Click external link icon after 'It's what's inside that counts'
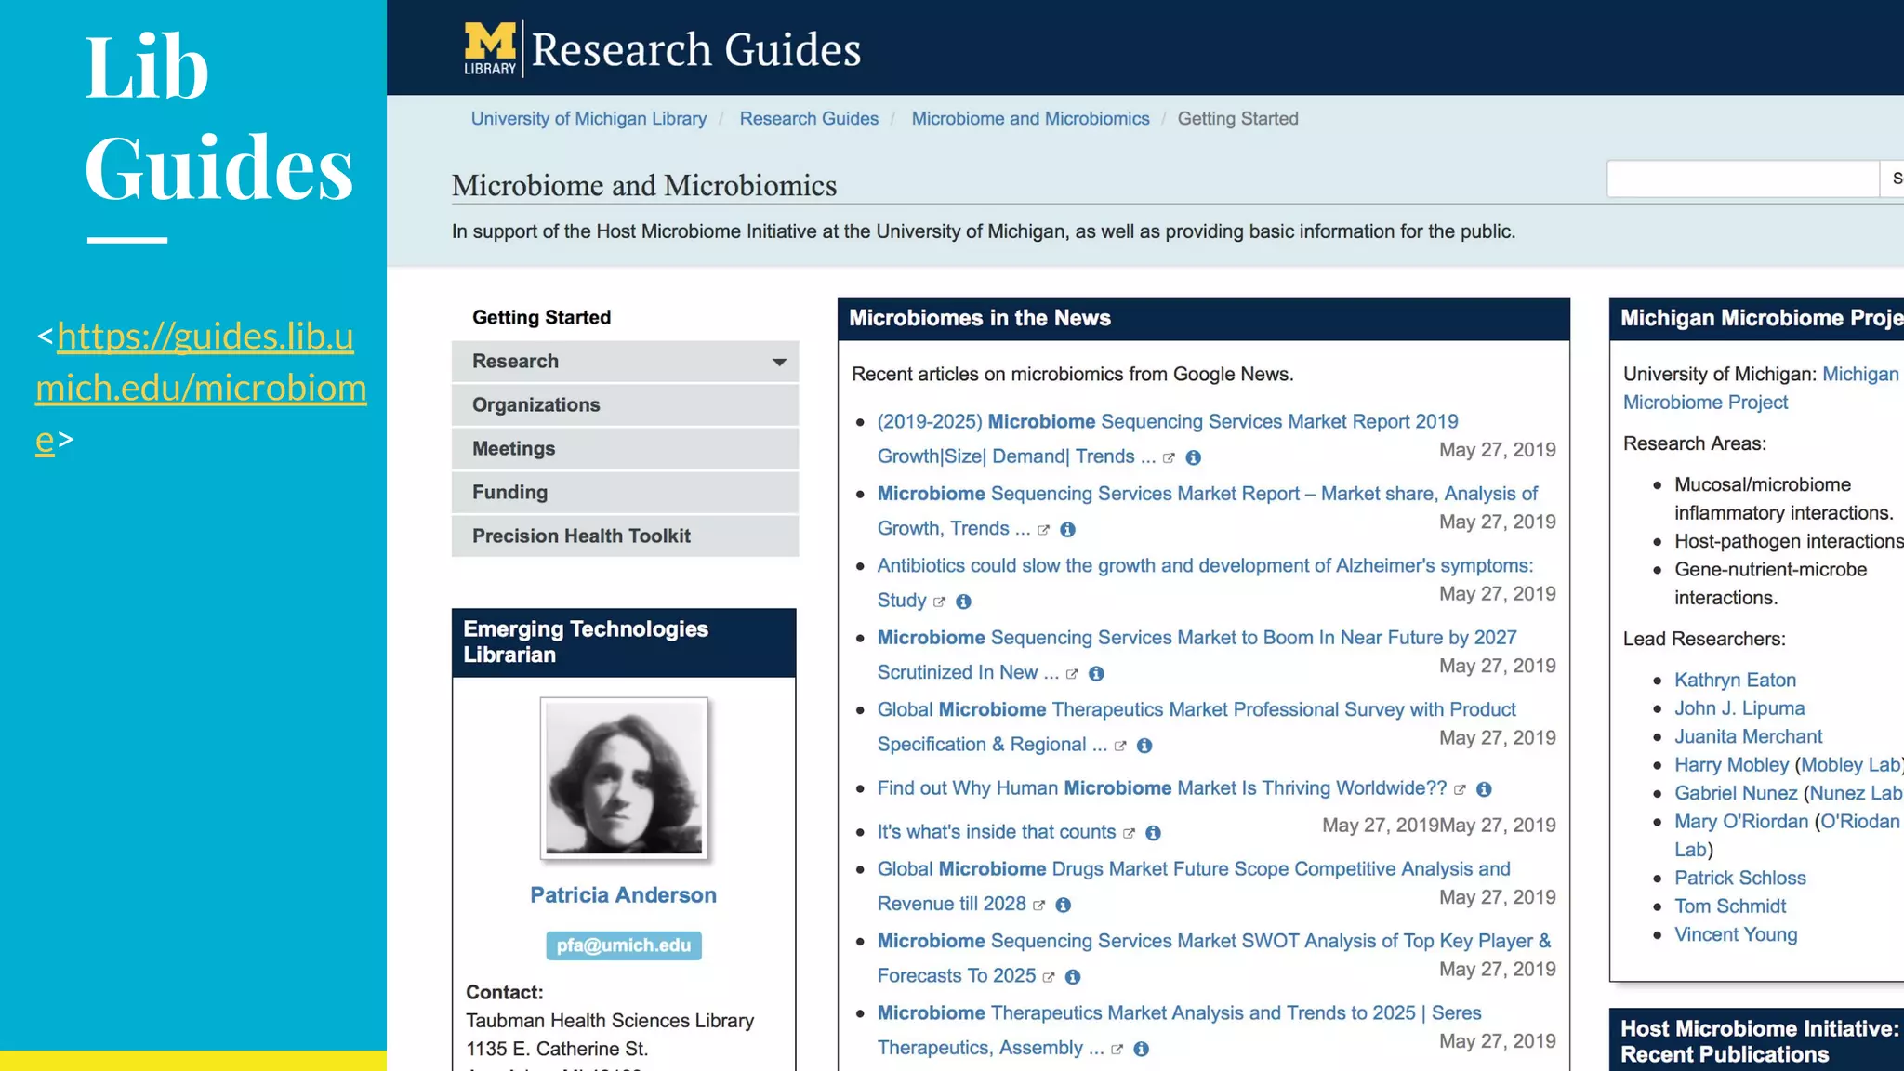Image resolution: width=1904 pixels, height=1071 pixels. (1129, 834)
